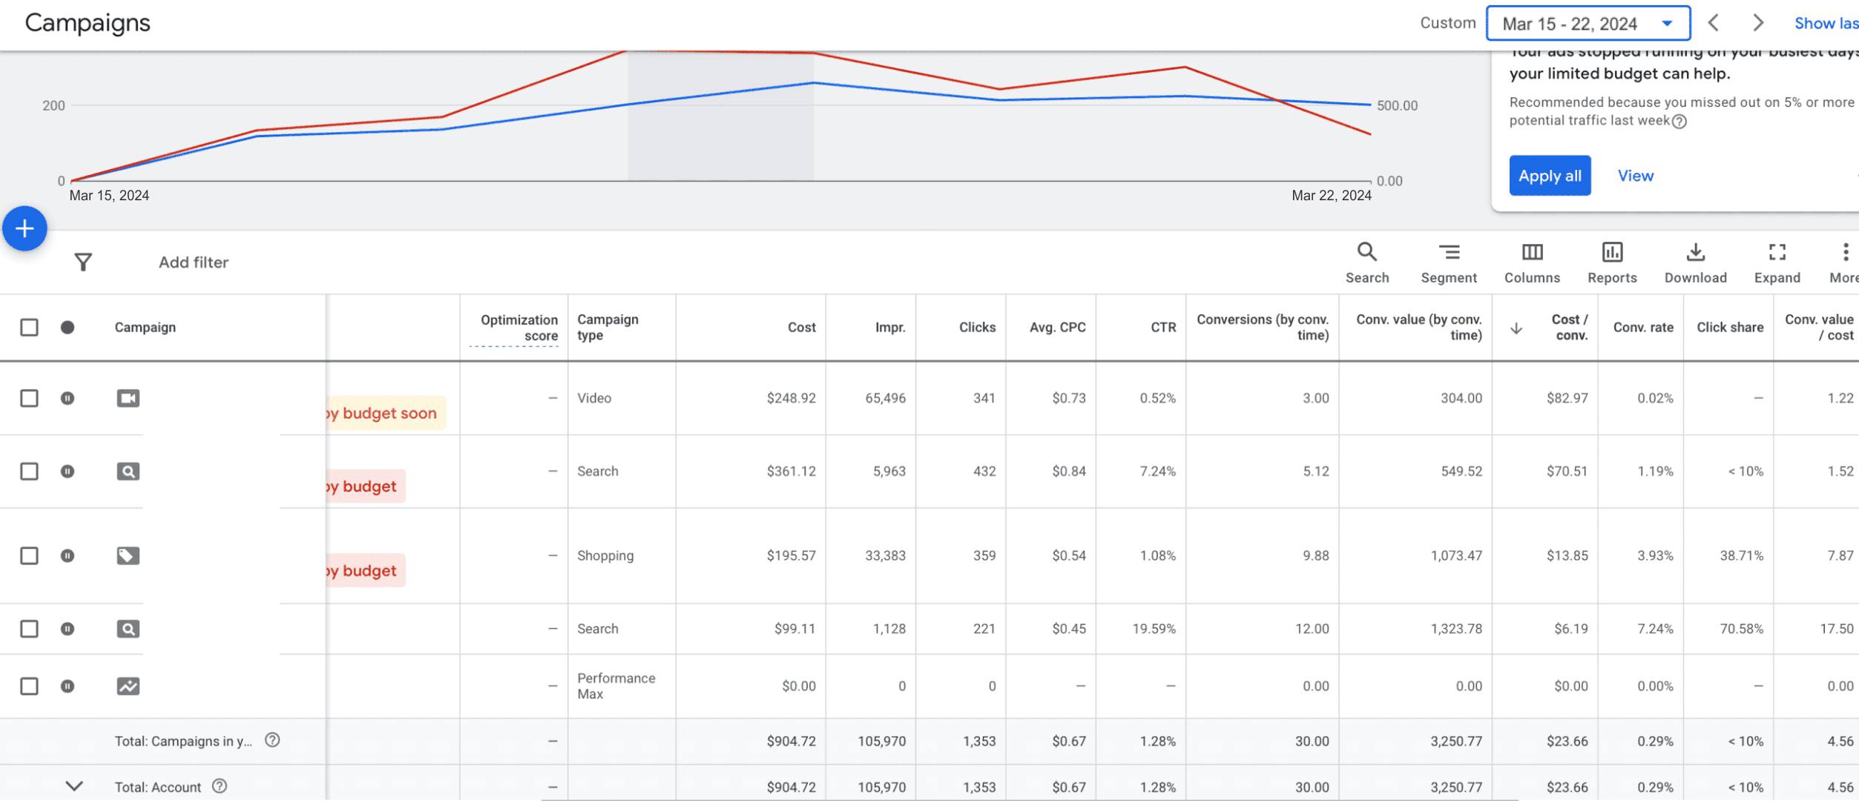Click paused status icon of Video campaign
This screenshot has height=801, width=1859.
68,398
